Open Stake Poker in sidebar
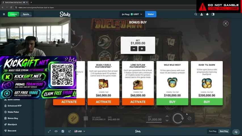The height and width of the screenshot is (136, 242). point(13,112)
